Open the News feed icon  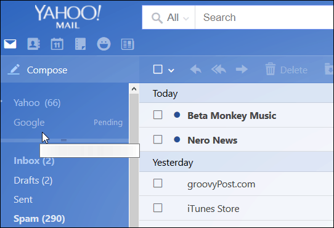click(128, 44)
